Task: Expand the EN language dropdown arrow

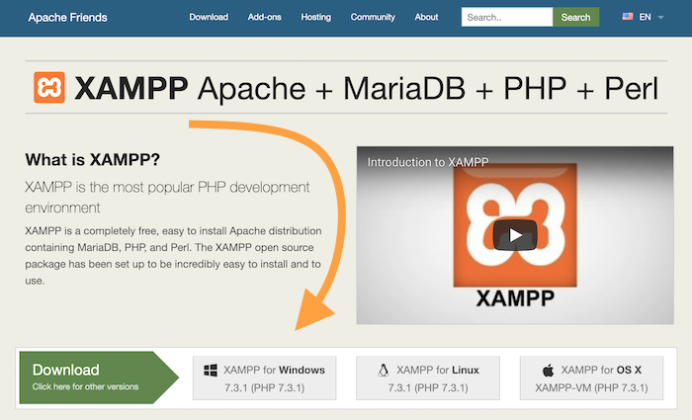Action: click(660, 18)
